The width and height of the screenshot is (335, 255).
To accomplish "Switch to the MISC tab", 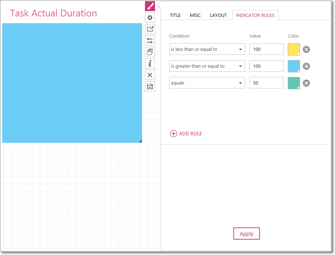I will tap(195, 15).
